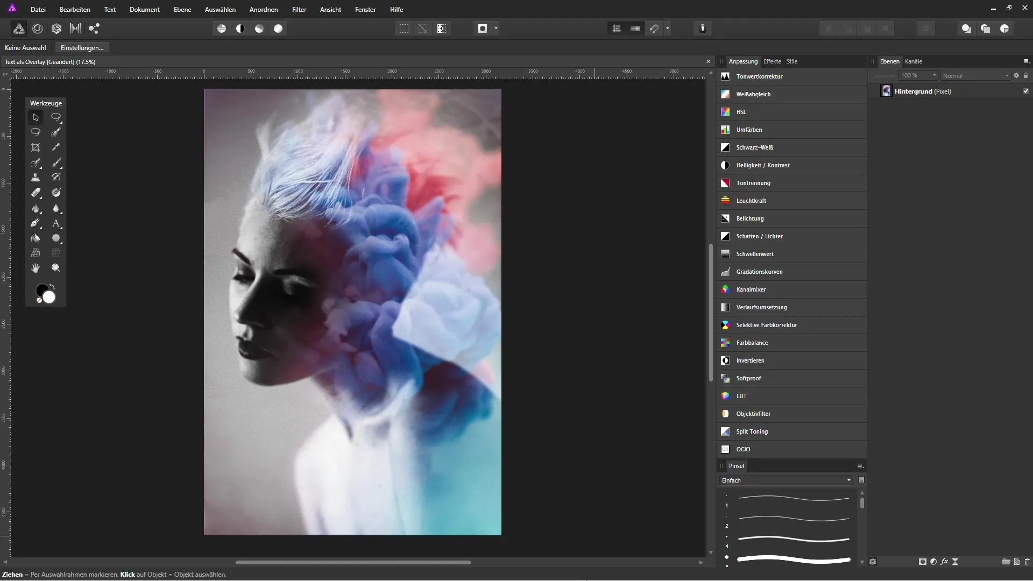1033x581 pixels.
Task: Click the Select All marquee toolbar icon
Action: [404, 29]
